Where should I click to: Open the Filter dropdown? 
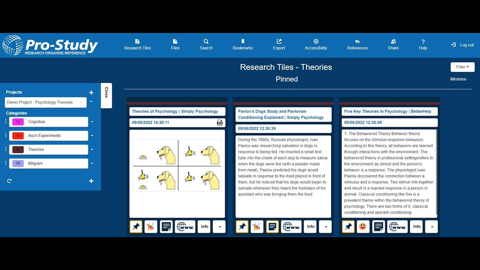pos(462,67)
